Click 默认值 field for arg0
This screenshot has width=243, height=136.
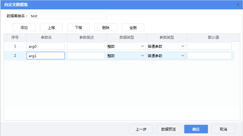point(210,46)
